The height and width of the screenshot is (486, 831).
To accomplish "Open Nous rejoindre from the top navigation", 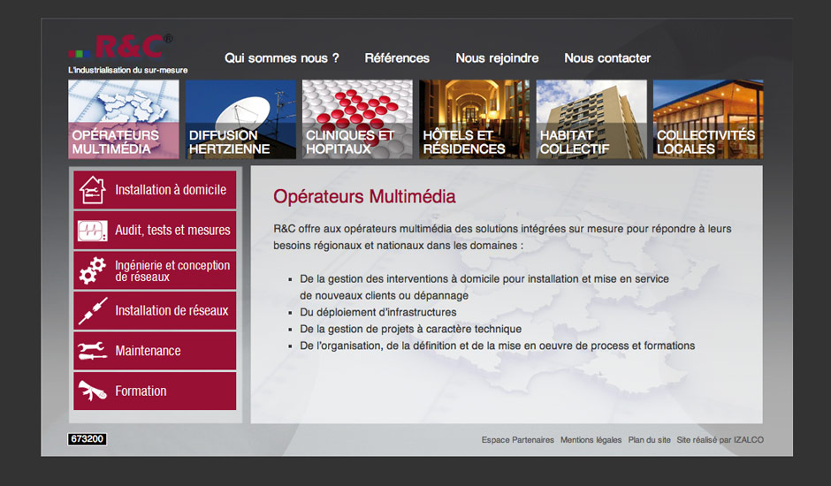I will (497, 58).
